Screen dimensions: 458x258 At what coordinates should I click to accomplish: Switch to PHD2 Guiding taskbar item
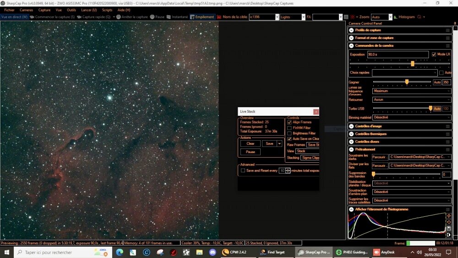point(352,252)
